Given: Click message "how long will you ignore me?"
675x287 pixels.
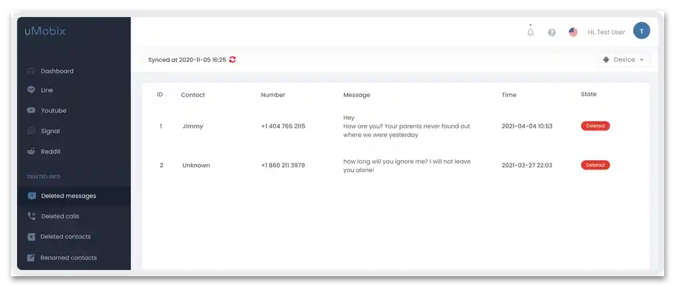Looking at the screenshot, I should 407,165.
